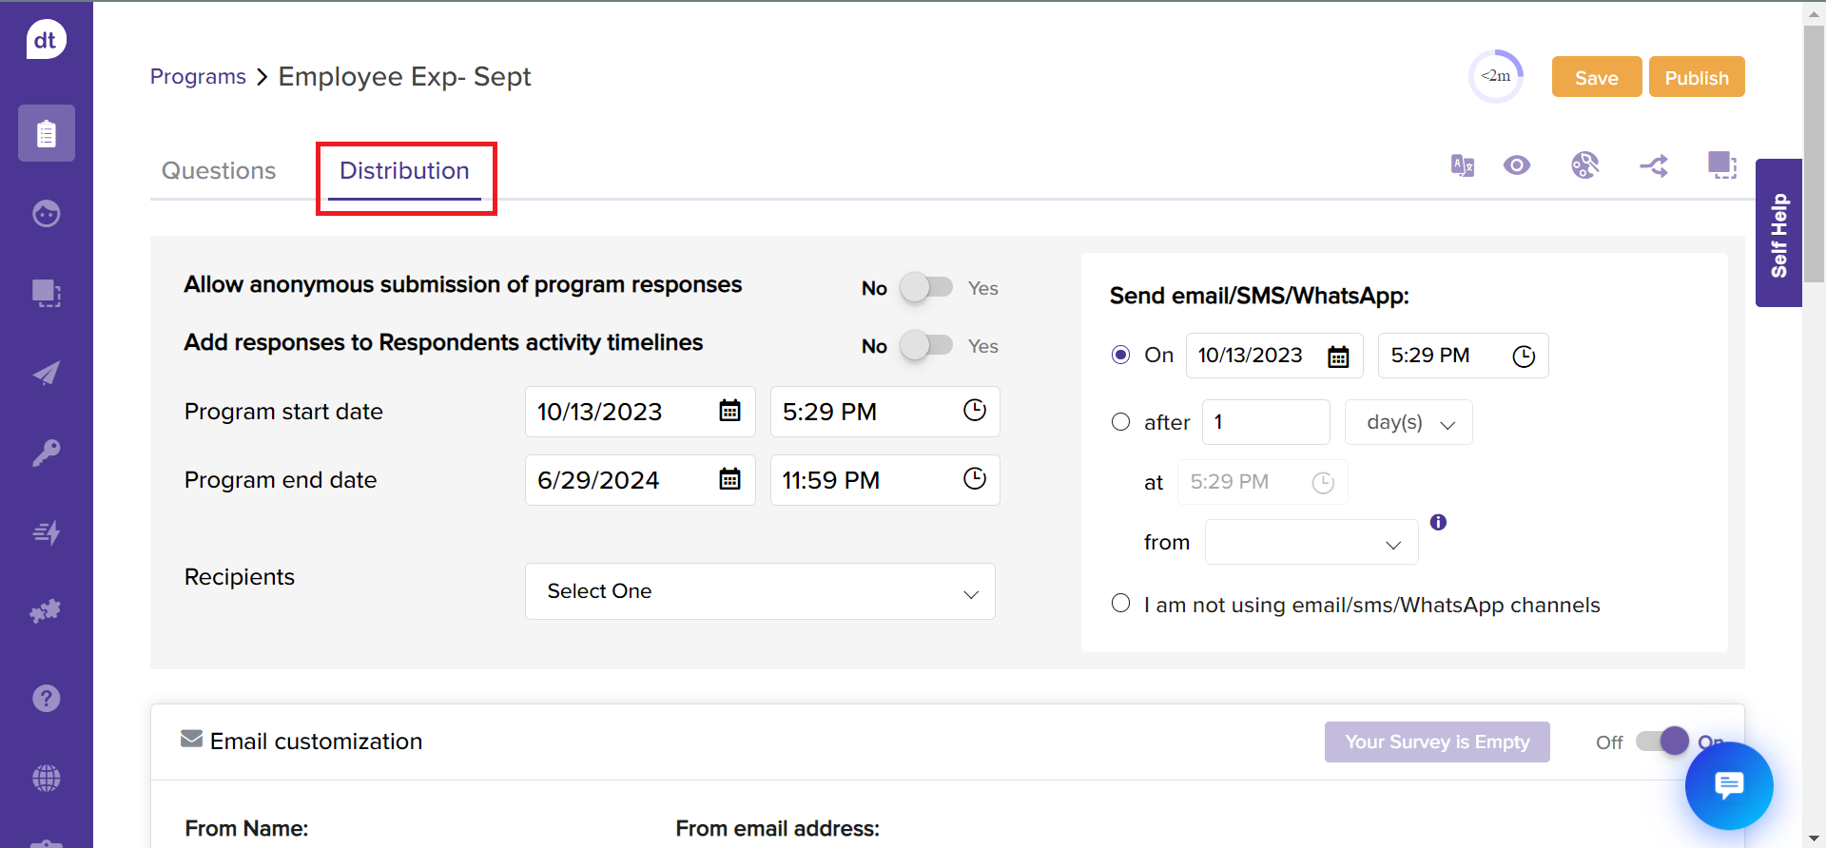1826x848 pixels.
Task: Toggle add responses to activity timelines
Action: [925, 345]
